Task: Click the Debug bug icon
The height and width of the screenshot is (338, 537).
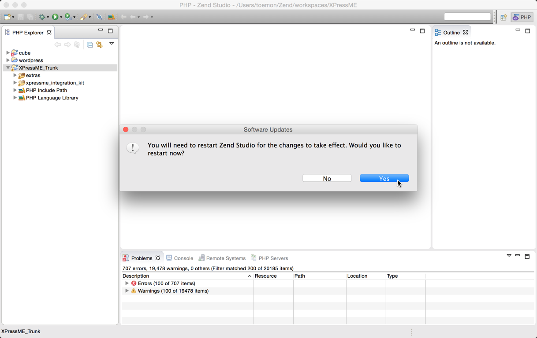Action: pos(42,17)
